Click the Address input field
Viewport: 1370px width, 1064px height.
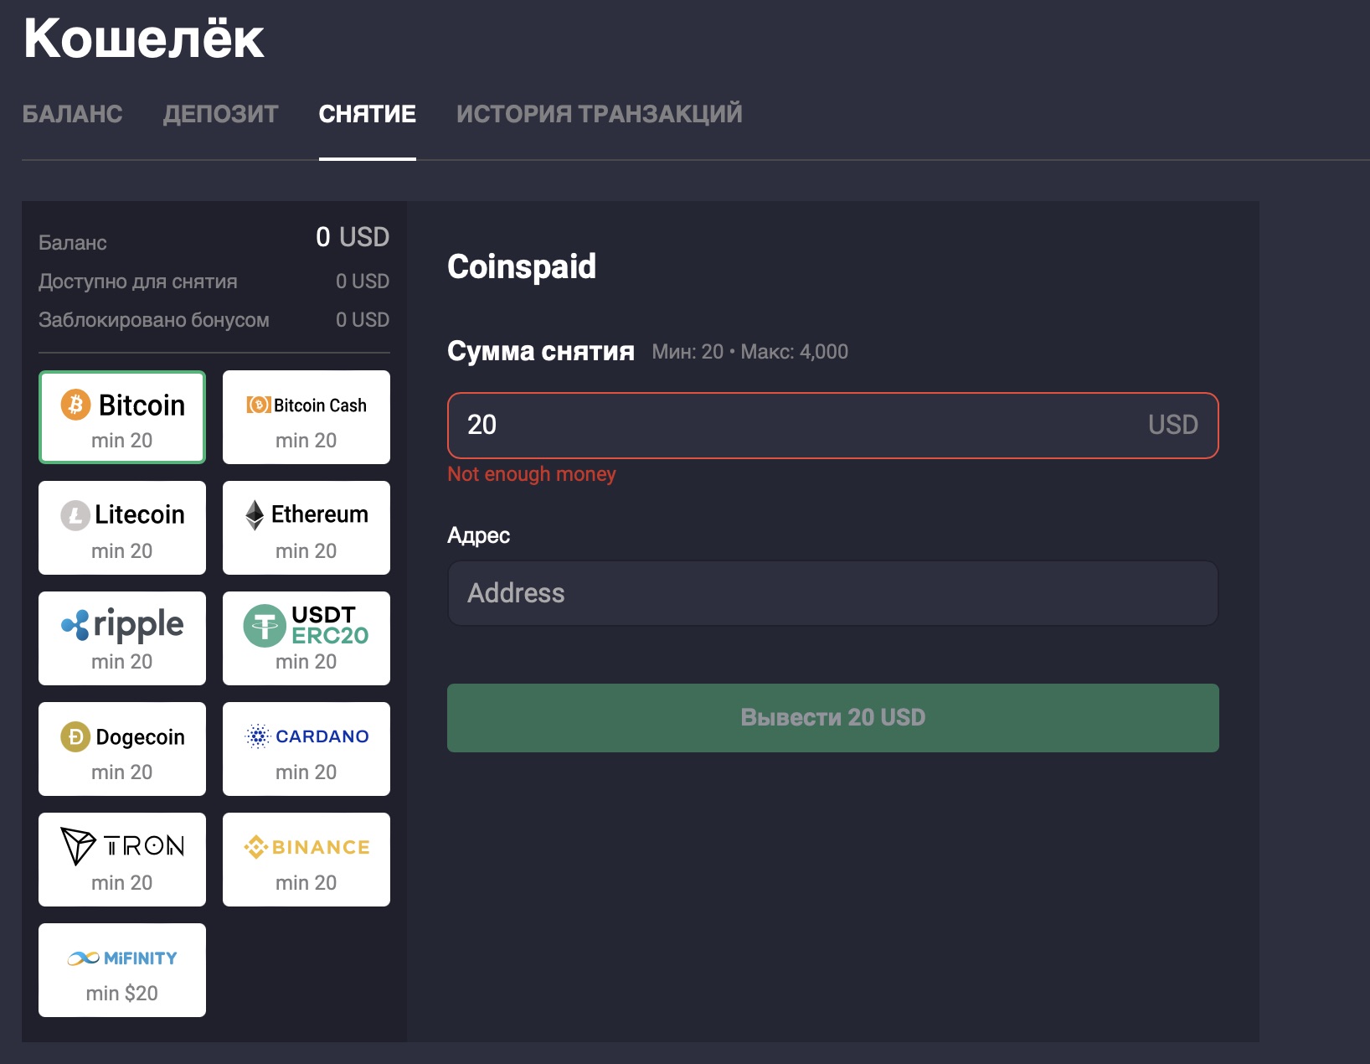tap(833, 593)
